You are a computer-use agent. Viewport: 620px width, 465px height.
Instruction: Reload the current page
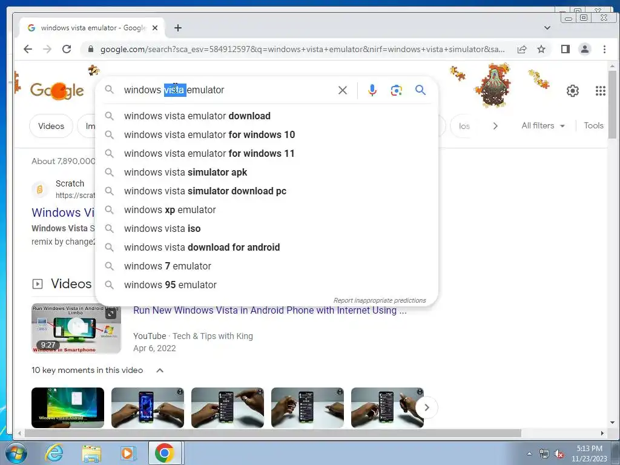(67, 49)
